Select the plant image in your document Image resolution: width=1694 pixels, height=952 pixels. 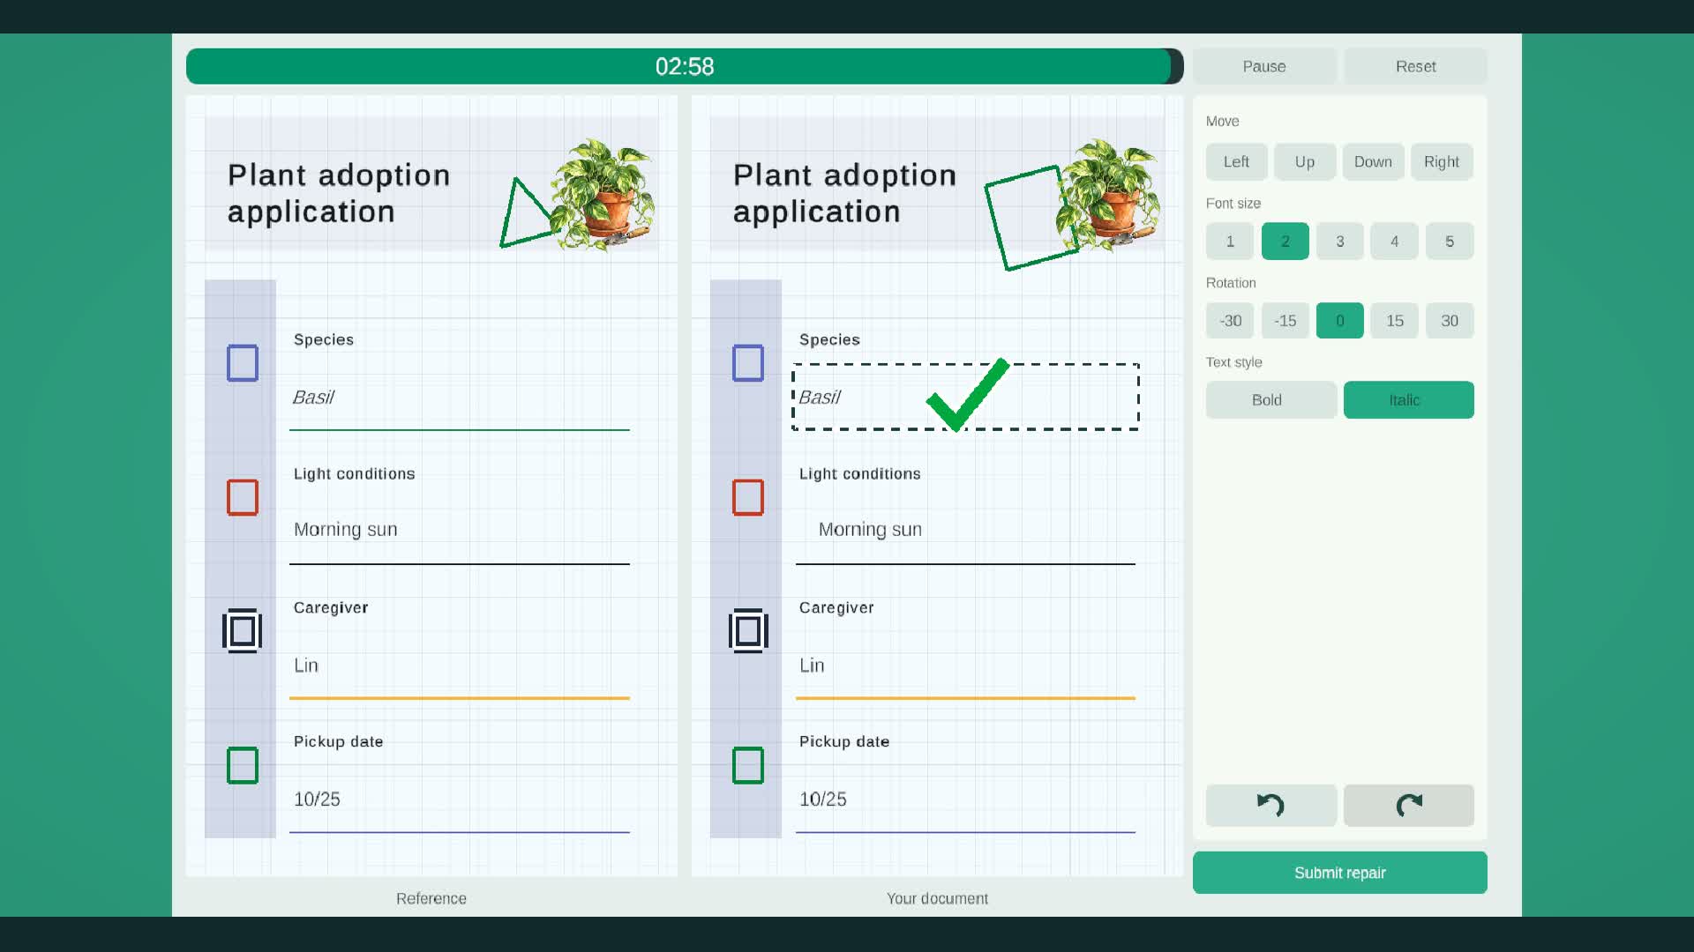tap(1108, 196)
